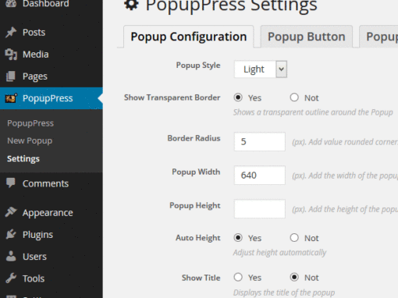Open the Users person icon

pyautogui.click(x=11, y=256)
